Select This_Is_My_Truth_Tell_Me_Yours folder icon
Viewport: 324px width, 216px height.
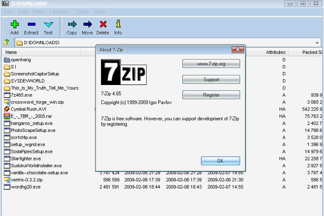tap(7, 88)
